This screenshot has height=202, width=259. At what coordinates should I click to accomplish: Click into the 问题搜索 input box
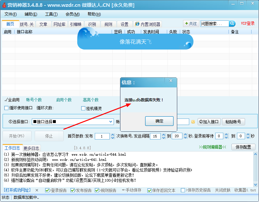215,24
